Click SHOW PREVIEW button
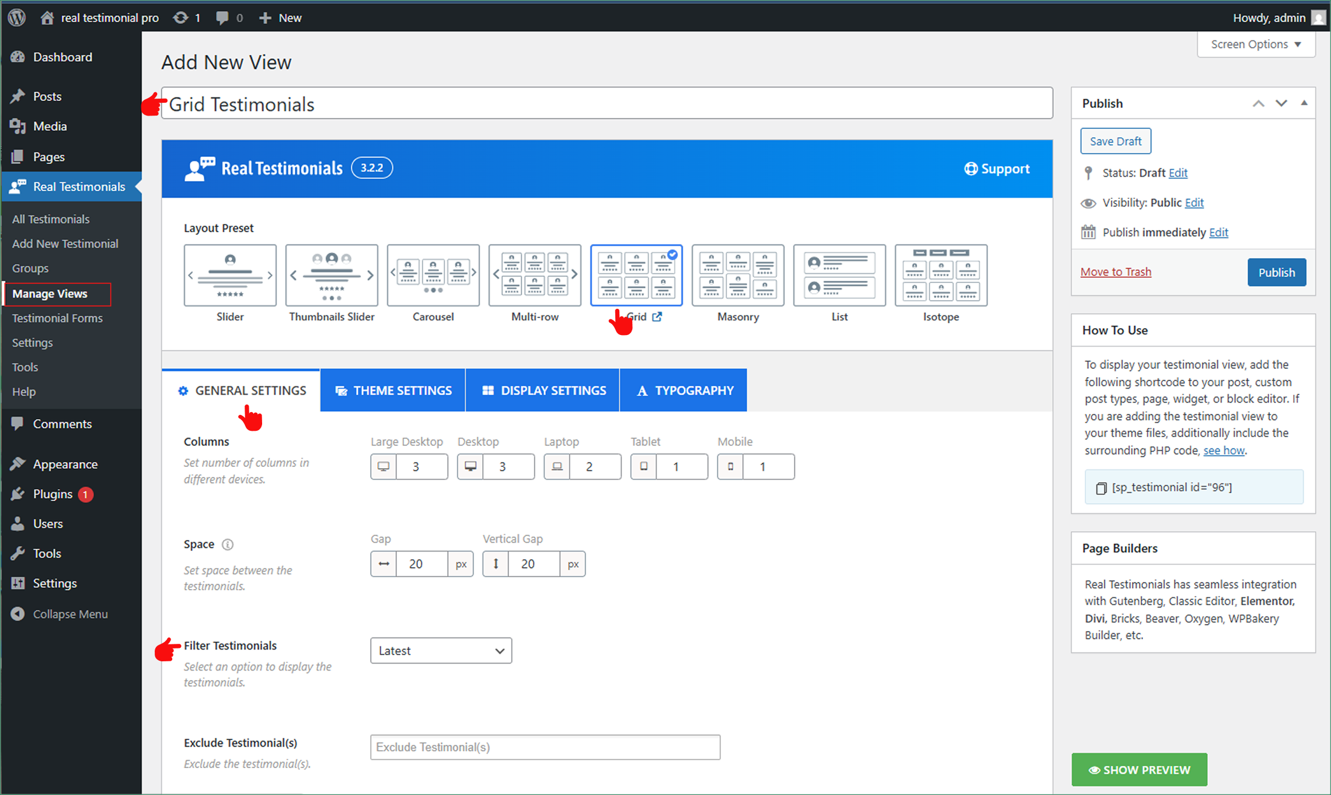 (x=1139, y=770)
